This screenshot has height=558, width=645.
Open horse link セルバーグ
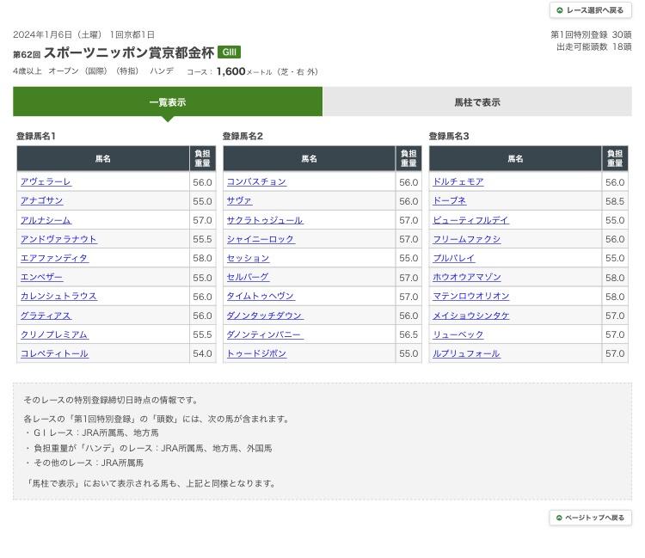[x=248, y=277]
